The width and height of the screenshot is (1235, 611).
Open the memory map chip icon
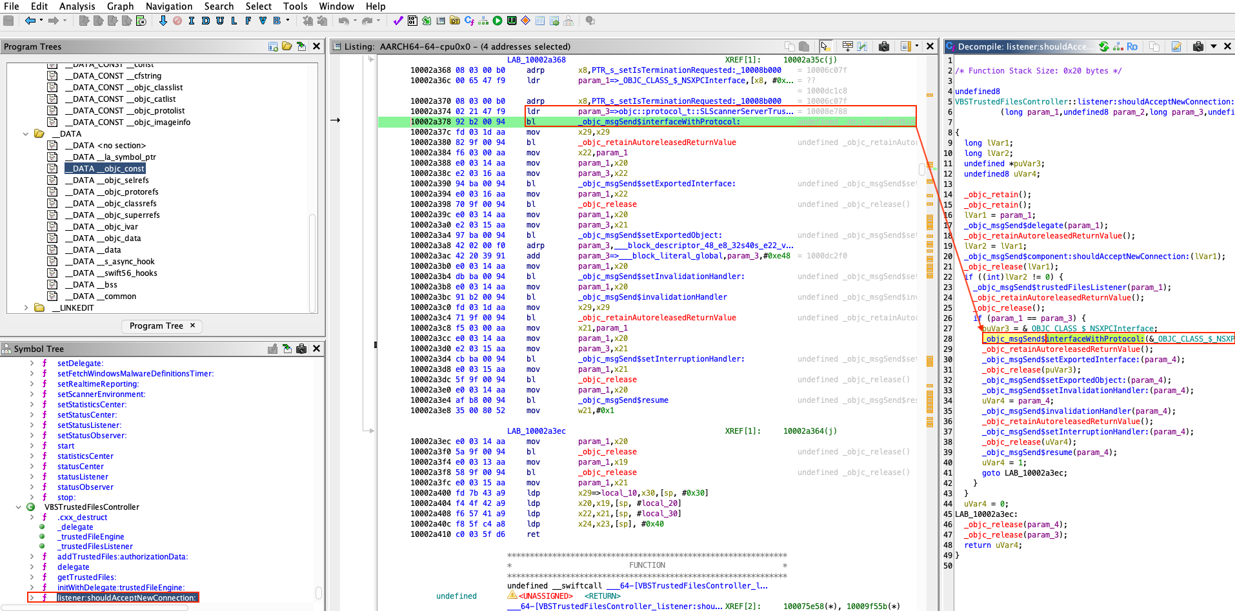click(x=512, y=21)
